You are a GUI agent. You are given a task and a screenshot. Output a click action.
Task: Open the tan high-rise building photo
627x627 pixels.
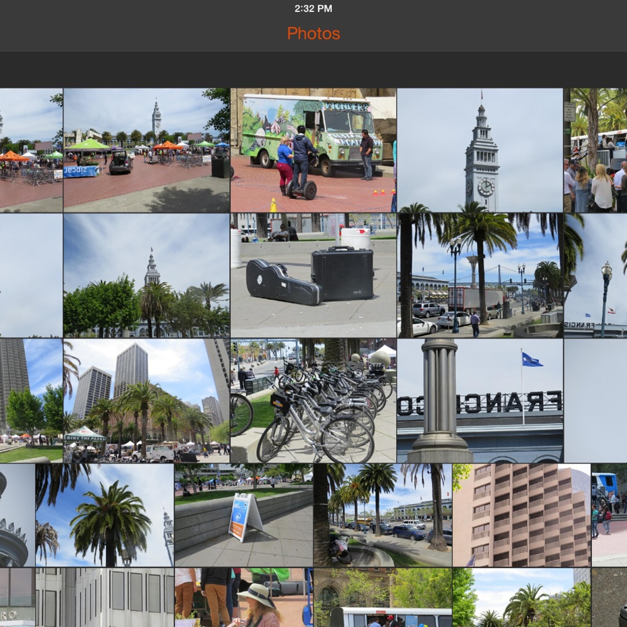521,515
